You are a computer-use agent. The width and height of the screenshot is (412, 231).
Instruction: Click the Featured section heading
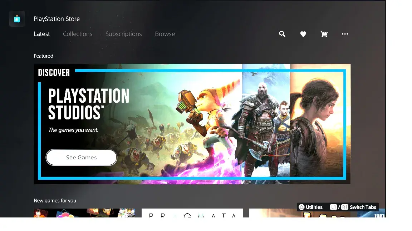[x=44, y=56]
